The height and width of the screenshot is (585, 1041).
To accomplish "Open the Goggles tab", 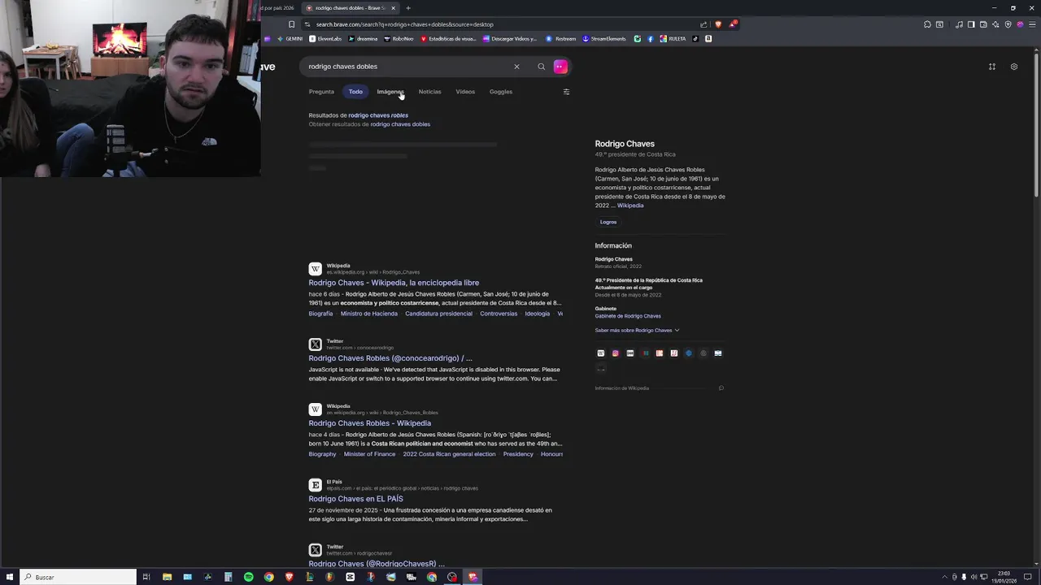I will [501, 92].
